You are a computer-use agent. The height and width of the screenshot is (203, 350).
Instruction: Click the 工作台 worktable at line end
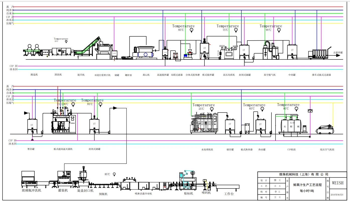pos(228,187)
